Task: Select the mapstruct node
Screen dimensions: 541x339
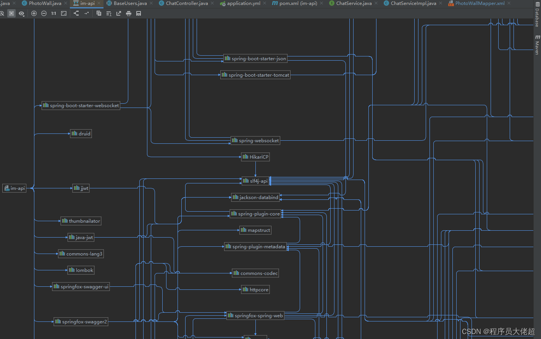Action: pos(255,230)
